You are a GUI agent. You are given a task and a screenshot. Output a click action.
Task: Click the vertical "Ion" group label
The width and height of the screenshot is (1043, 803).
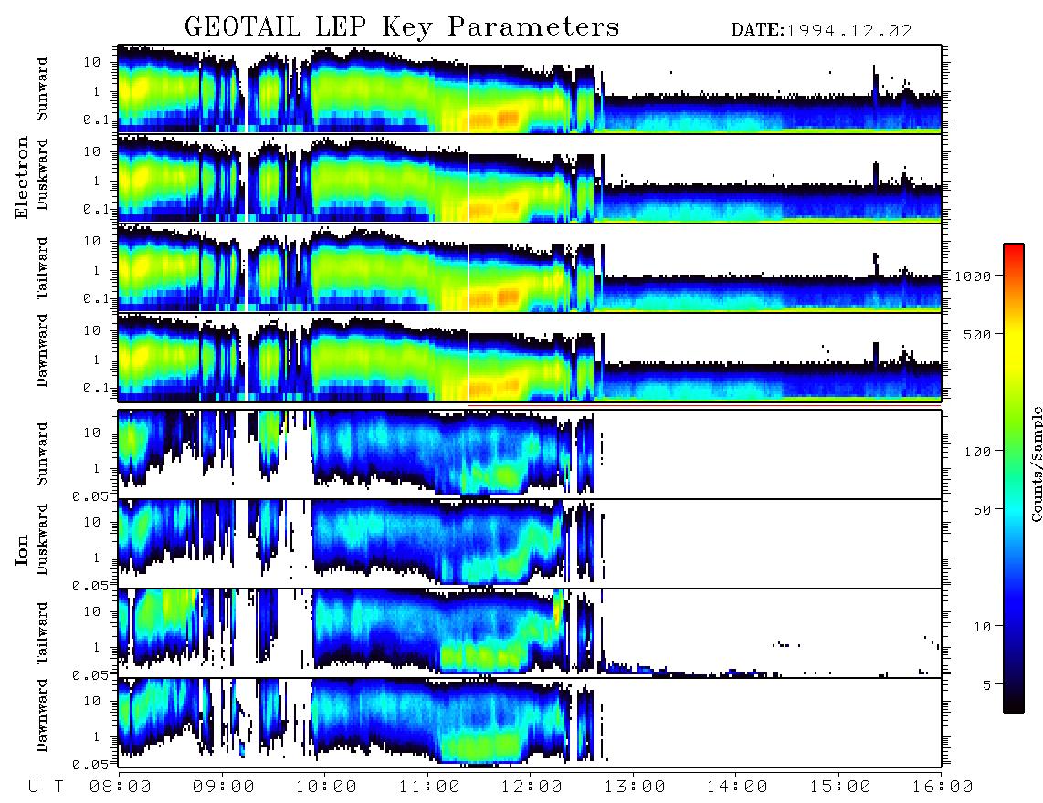(21, 551)
